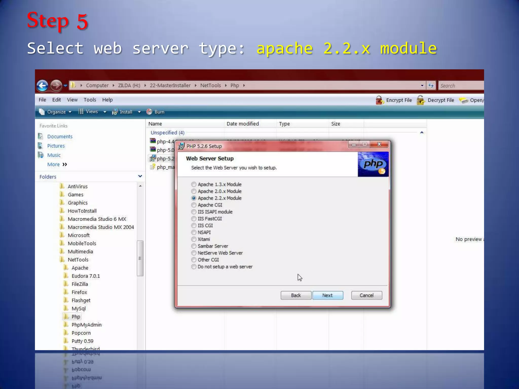Click the MySql folder icon
519x389 pixels.
pyautogui.click(x=66, y=308)
